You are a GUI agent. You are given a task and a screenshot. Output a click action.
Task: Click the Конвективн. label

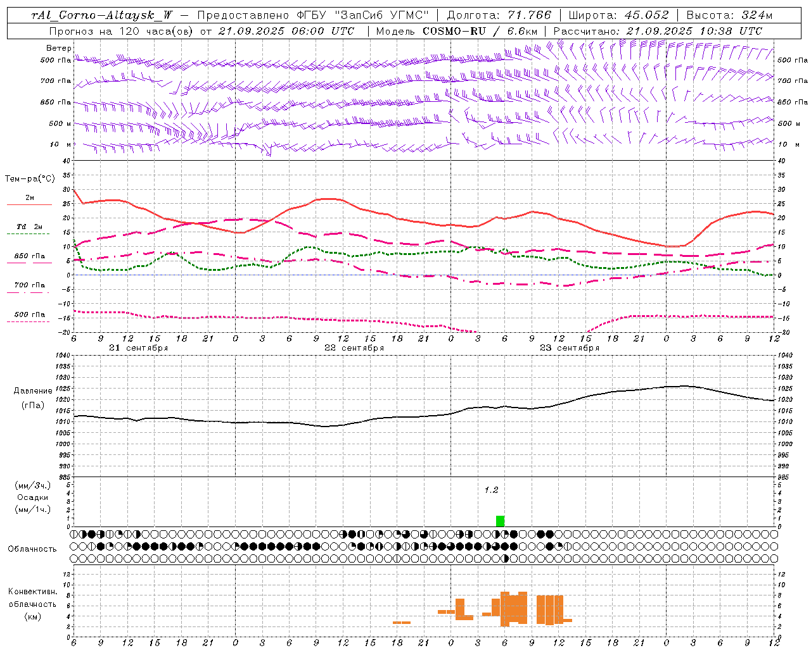(x=33, y=592)
